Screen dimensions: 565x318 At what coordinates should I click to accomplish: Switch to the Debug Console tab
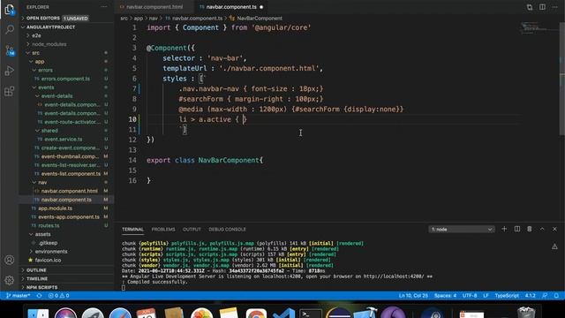point(227,230)
